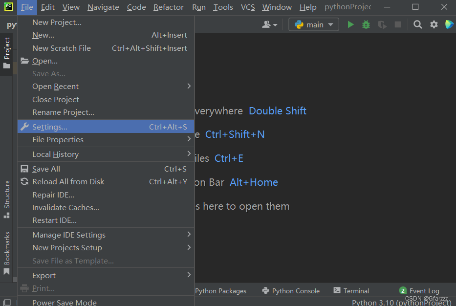Open the Project tool window tab
Image resolution: width=456 pixels, height=306 pixels.
click(x=7, y=53)
